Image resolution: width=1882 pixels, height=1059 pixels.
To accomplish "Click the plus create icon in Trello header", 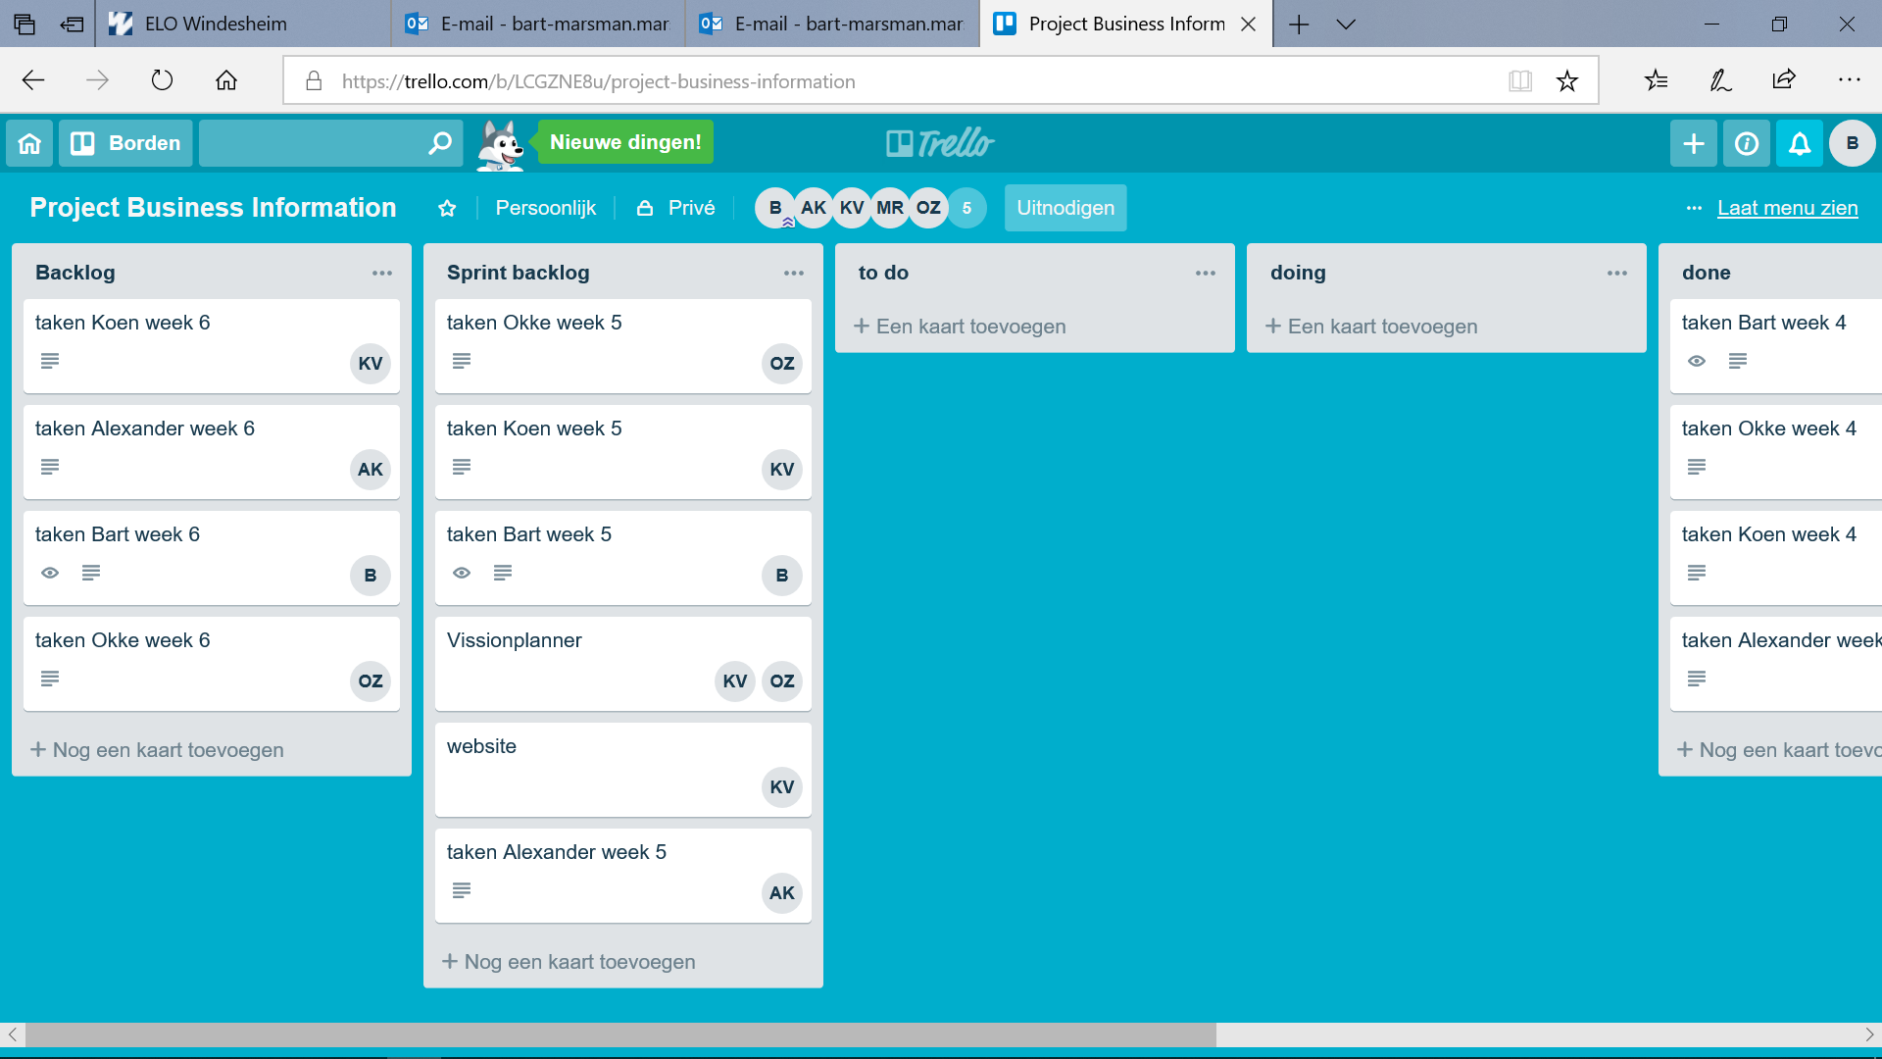I will (x=1693, y=143).
